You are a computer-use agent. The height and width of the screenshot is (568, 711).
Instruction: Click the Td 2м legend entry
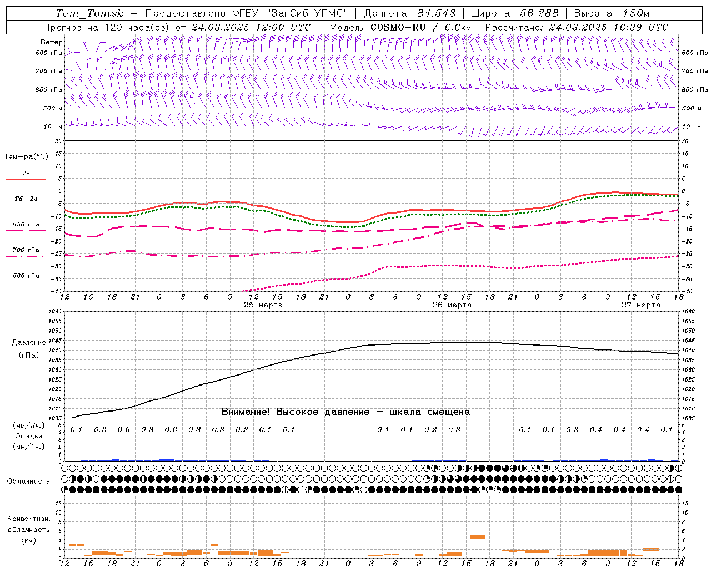(x=26, y=199)
